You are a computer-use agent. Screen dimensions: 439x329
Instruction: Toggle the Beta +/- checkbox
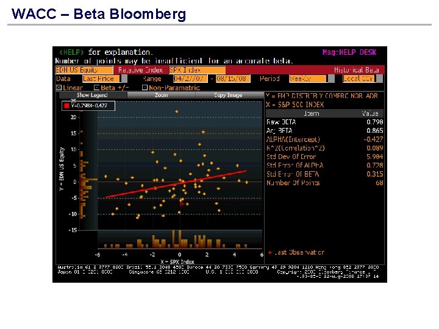click(x=96, y=88)
